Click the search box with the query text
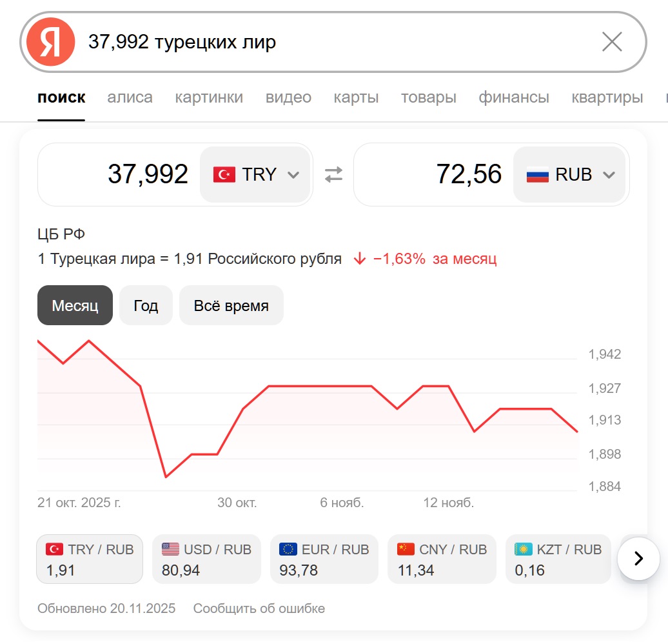Screen dimensions: 668x642 tap(333, 42)
